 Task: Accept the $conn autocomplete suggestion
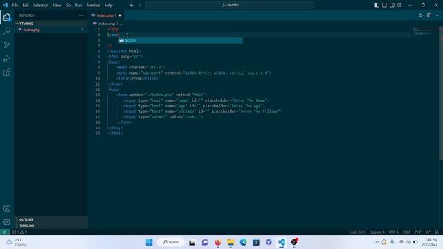coord(180,41)
